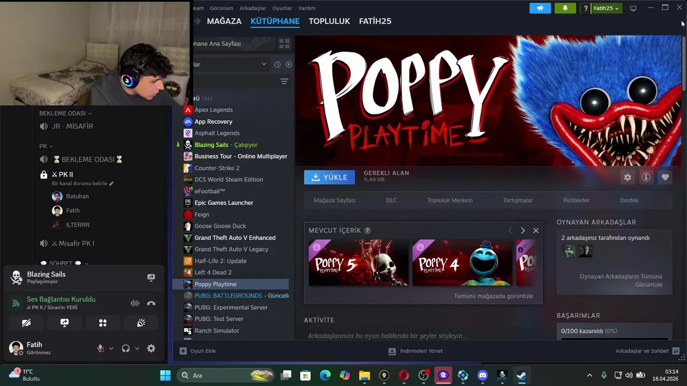Open library recent activity clock icon
Viewport: 687px width, 386px height.
pos(277,64)
